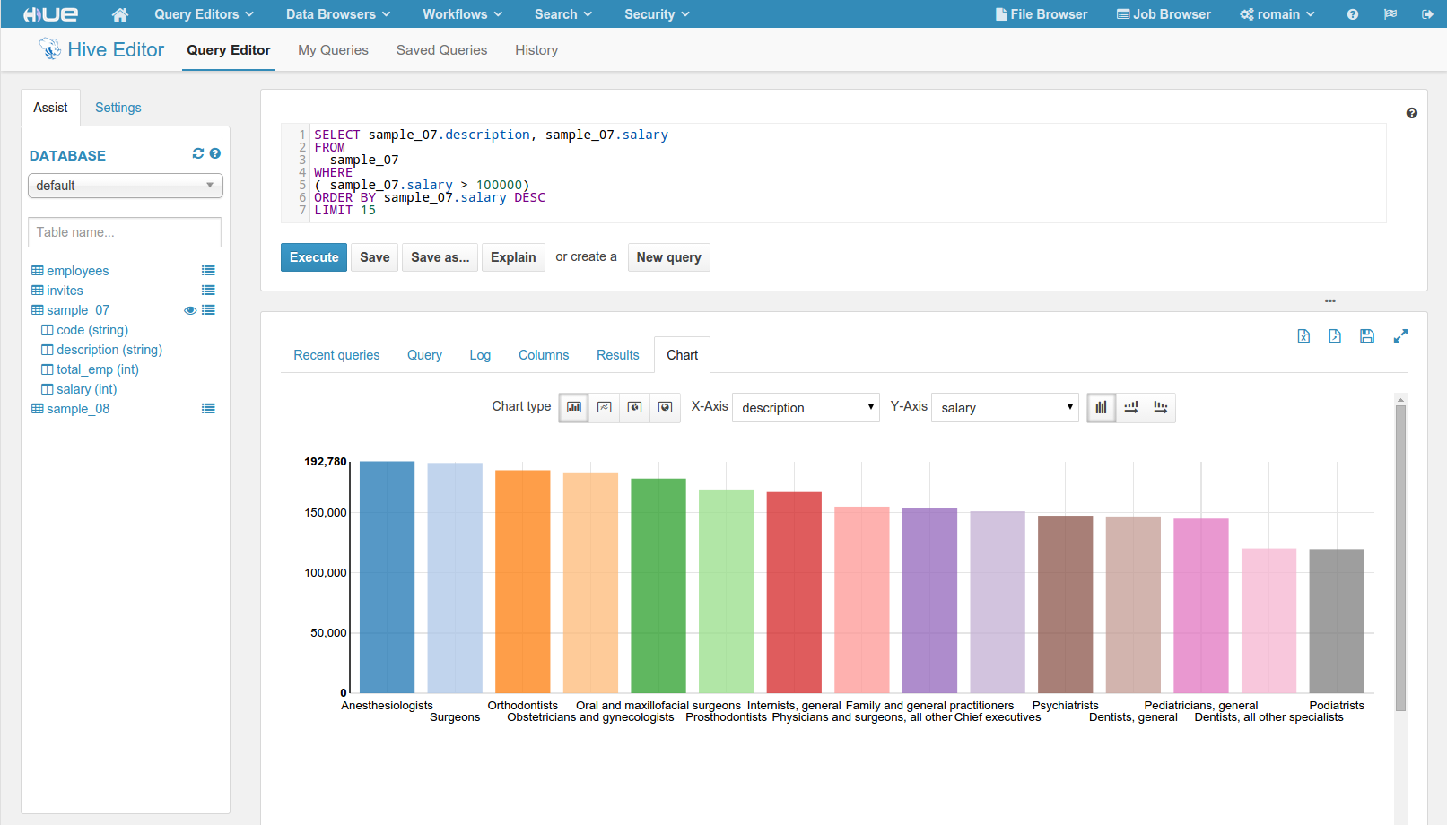This screenshot has width=1447, height=825.
Task: Show list icon beside employees table
Action: (208, 271)
